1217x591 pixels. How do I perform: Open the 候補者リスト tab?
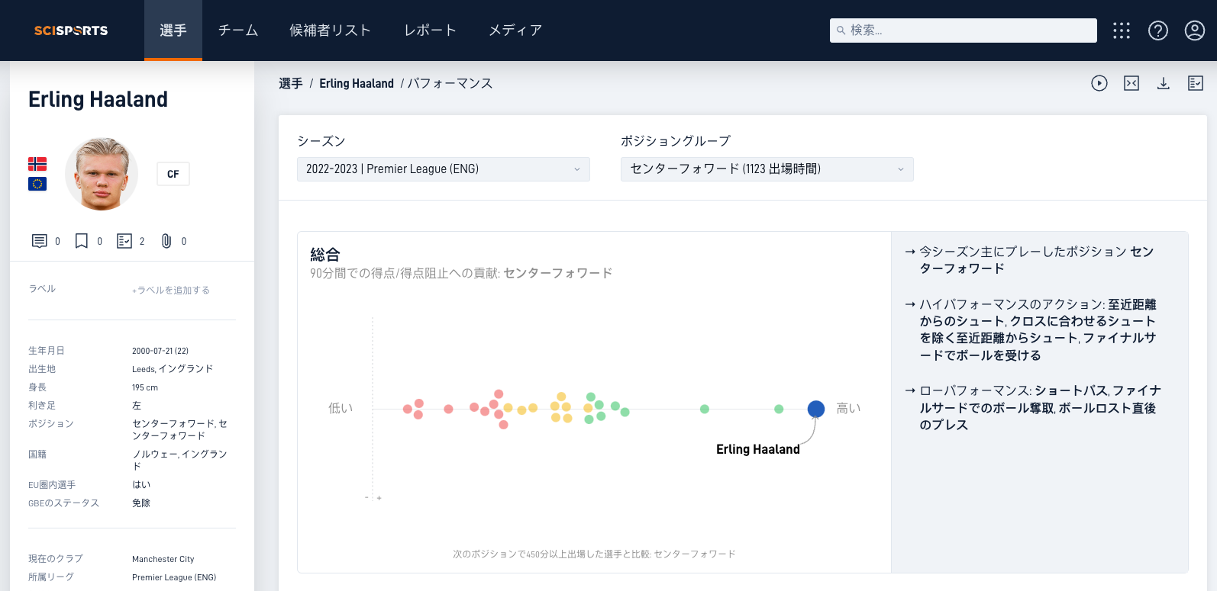point(331,31)
